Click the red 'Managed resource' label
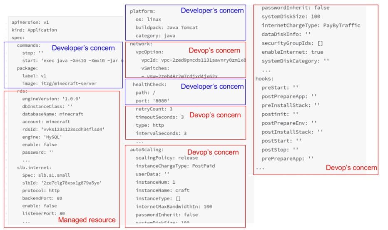Viewport: 388px width, 230px height. click(x=87, y=220)
